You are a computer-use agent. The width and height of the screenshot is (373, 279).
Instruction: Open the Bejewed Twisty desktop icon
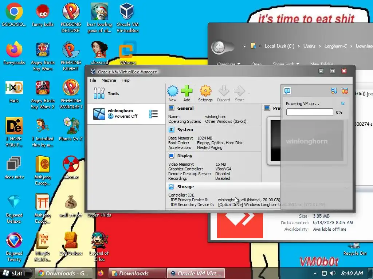[14, 247]
